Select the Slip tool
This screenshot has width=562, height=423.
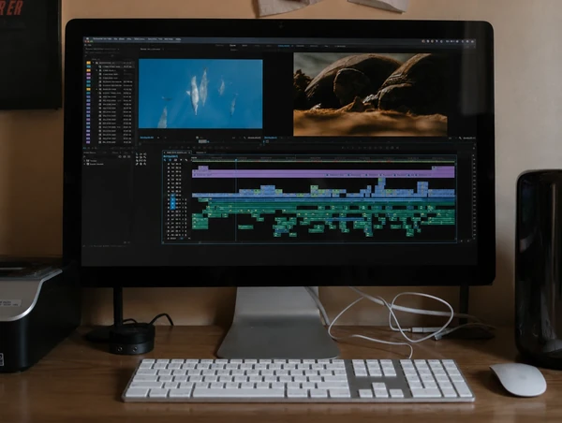tap(140, 160)
